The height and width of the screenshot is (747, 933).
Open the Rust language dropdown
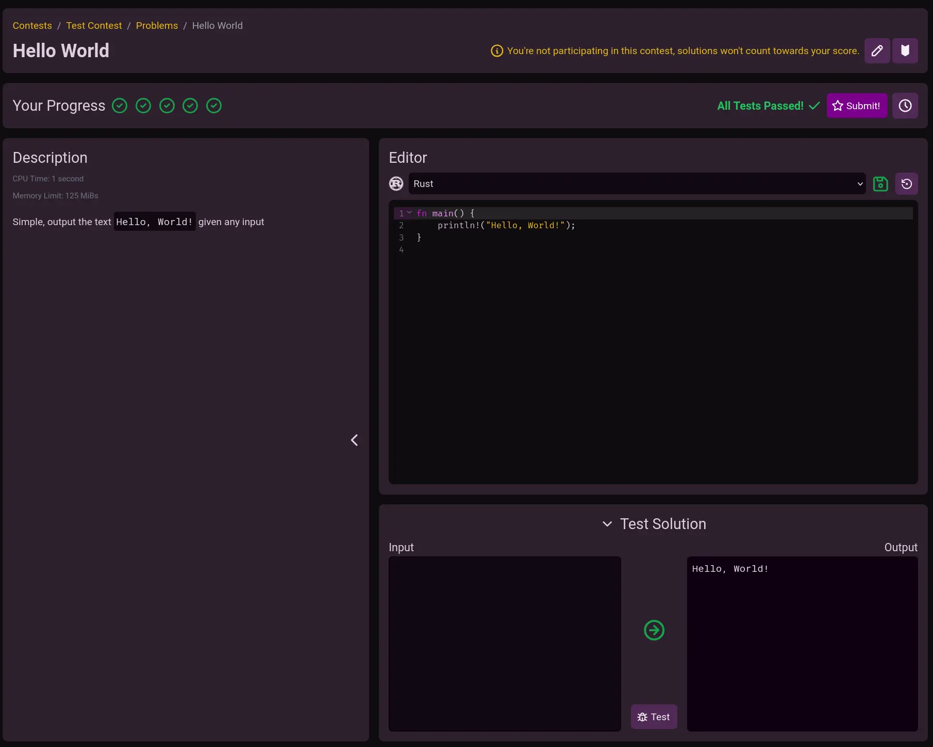(637, 184)
